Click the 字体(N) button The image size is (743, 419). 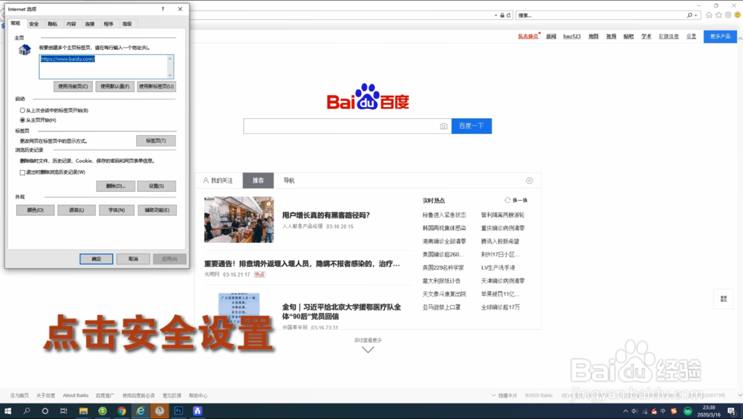pyautogui.click(x=117, y=210)
